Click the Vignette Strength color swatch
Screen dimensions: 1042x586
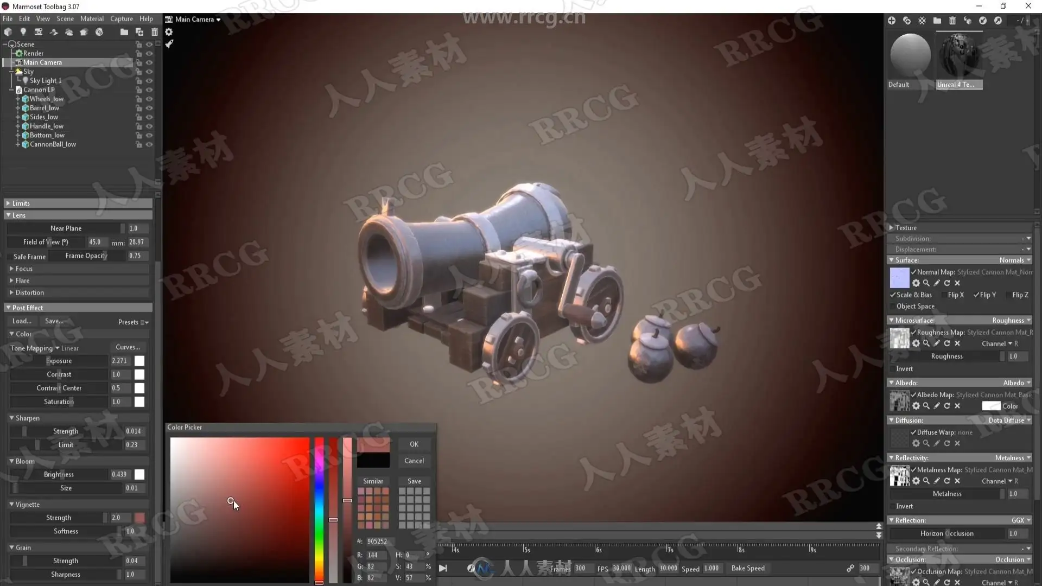139,518
